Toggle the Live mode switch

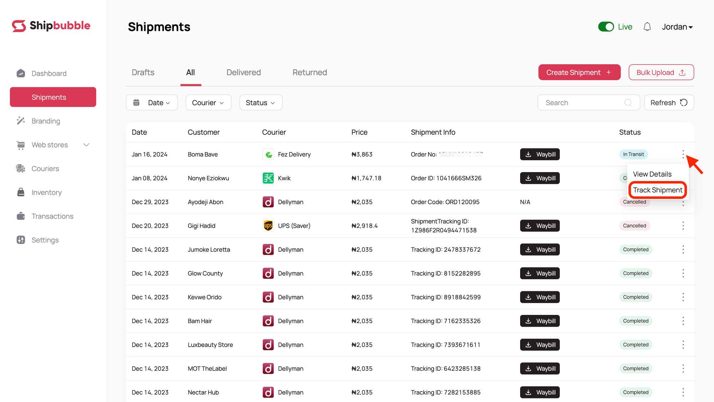tap(606, 27)
